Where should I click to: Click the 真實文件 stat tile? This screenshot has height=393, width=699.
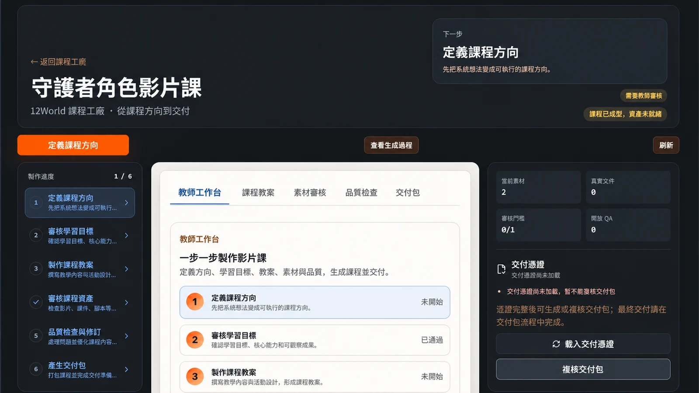point(628,187)
